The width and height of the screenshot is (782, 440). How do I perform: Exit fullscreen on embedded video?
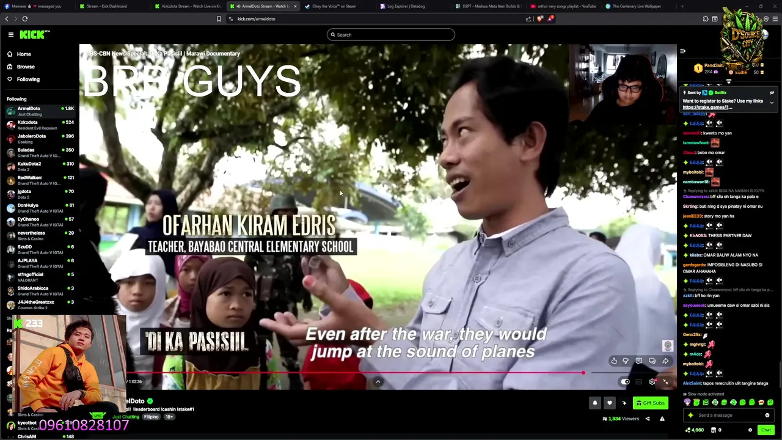pyautogui.click(x=666, y=382)
